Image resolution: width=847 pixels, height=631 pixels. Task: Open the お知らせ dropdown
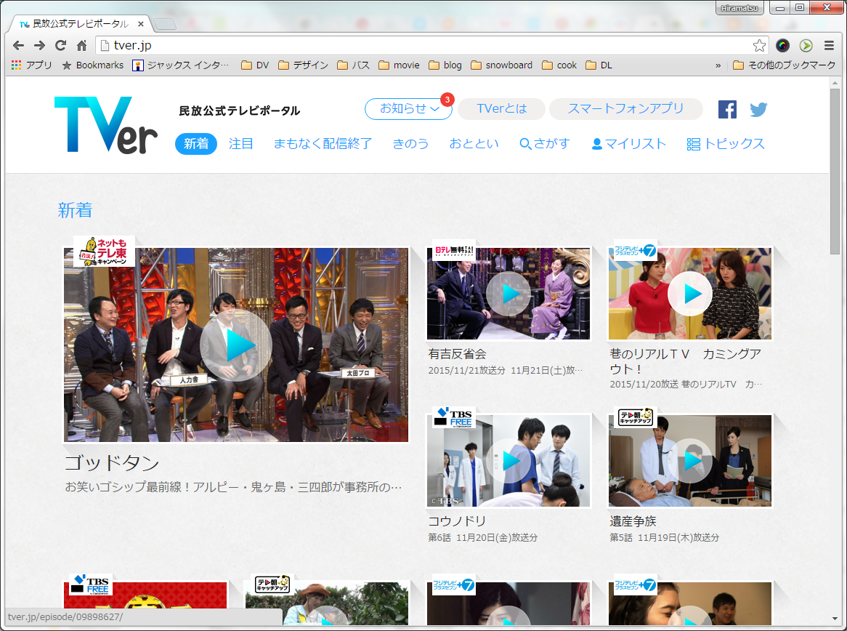point(408,108)
